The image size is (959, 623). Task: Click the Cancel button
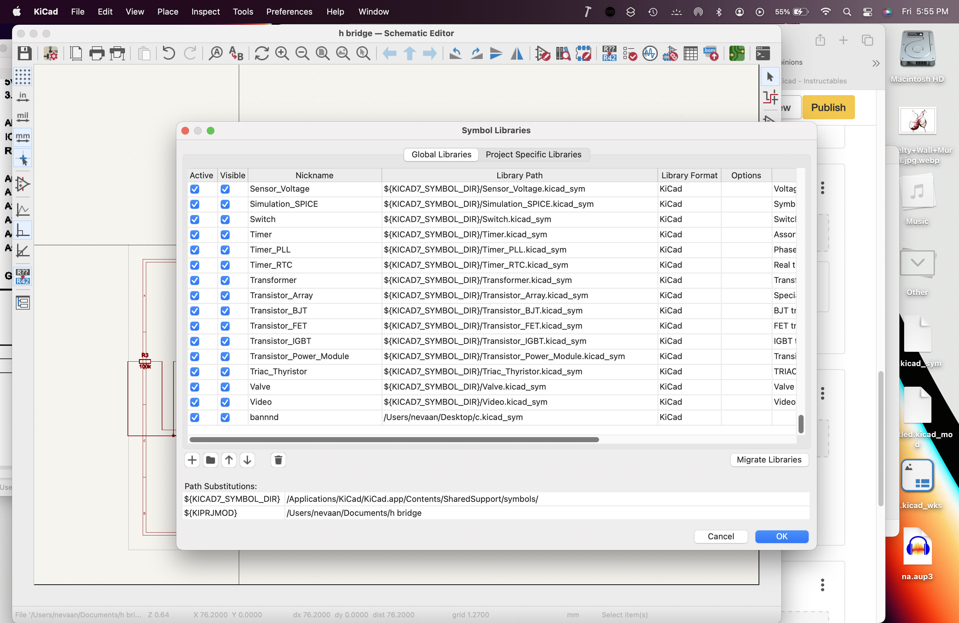[x=721, y=536]
